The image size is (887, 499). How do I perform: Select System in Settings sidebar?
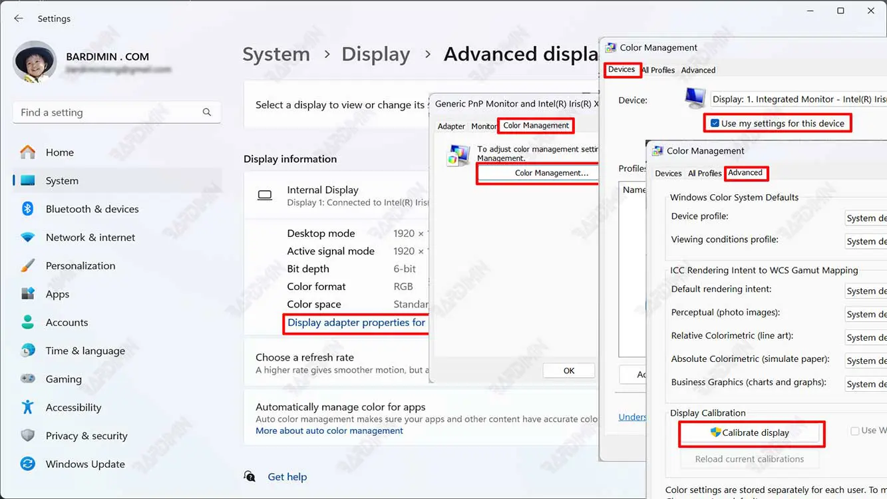click(116, 181)
